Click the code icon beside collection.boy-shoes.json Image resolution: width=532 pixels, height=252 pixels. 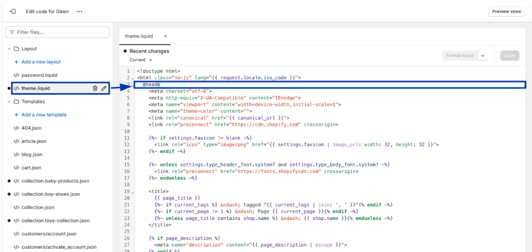tap(16, 194)
